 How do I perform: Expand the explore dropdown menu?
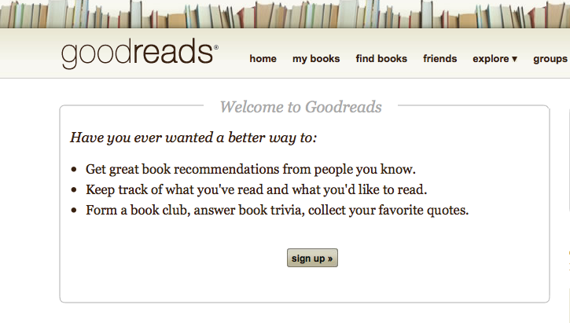pos(495,59)
